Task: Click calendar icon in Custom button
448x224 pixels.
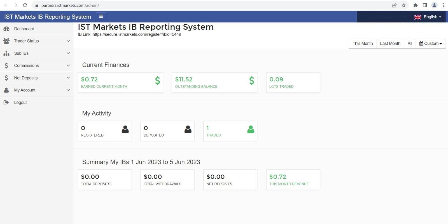Action: point(421,43)
